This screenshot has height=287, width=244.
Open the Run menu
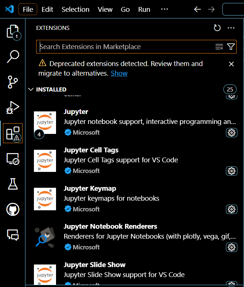(144, 9)
